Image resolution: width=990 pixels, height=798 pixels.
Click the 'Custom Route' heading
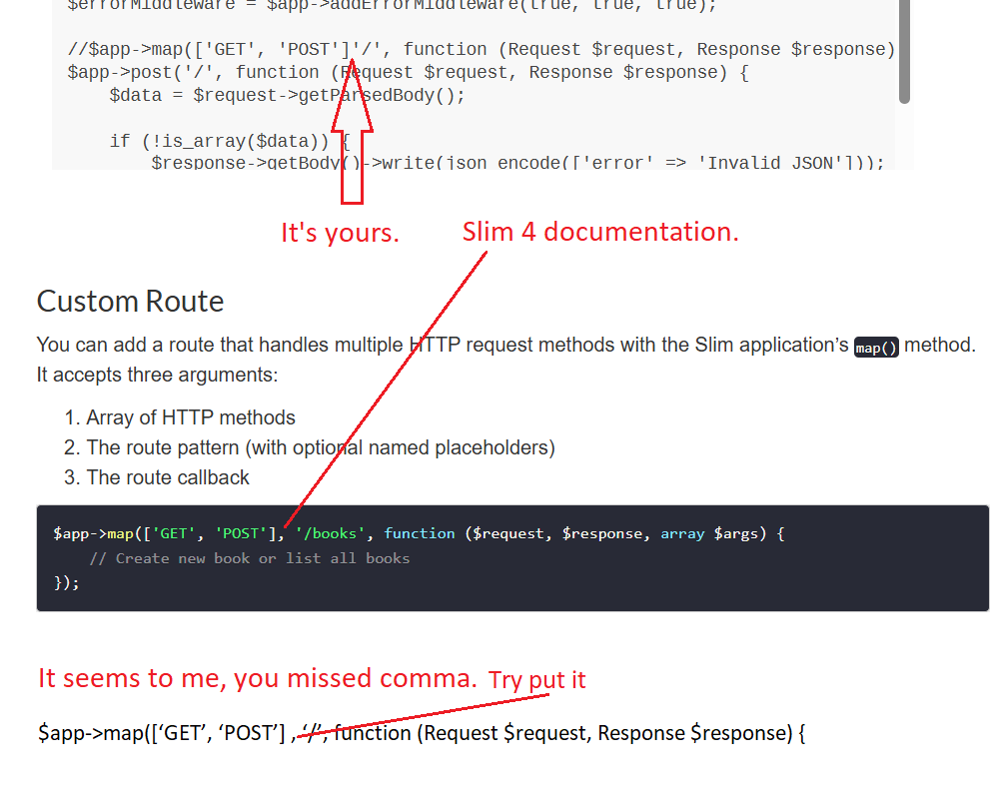point(130,302)
